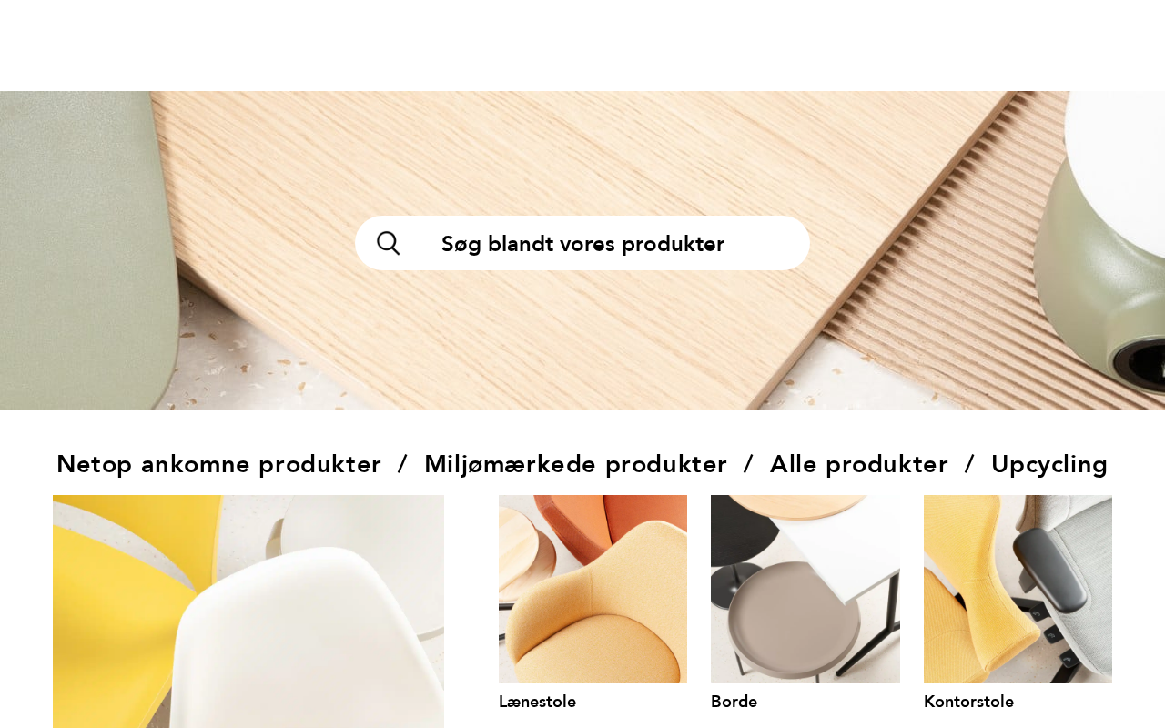
Task: Click the magnifying glass search icon
Action: [389, 243]
